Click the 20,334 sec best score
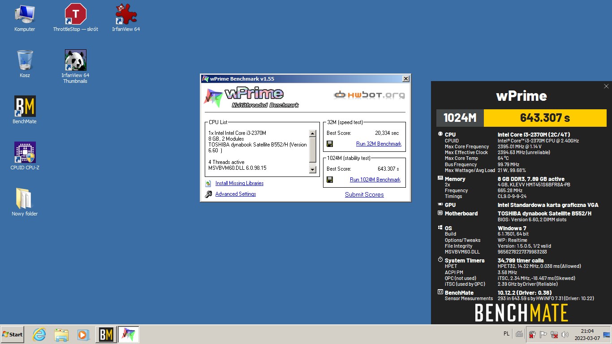The height and width of the screenshot is (344, 612). click(x=387, y=133)
